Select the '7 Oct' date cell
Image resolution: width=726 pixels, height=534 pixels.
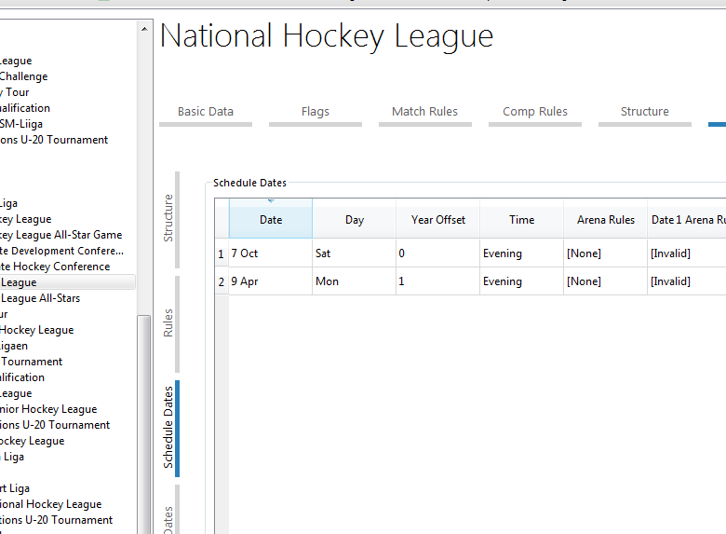tap(271, 253)
